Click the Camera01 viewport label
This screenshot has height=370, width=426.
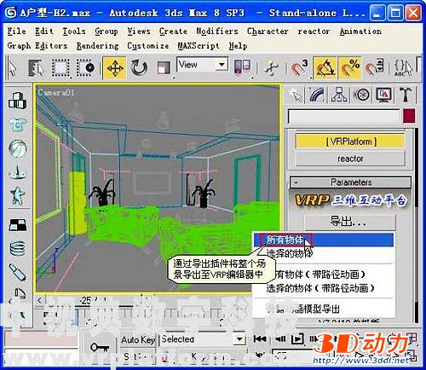56,92
